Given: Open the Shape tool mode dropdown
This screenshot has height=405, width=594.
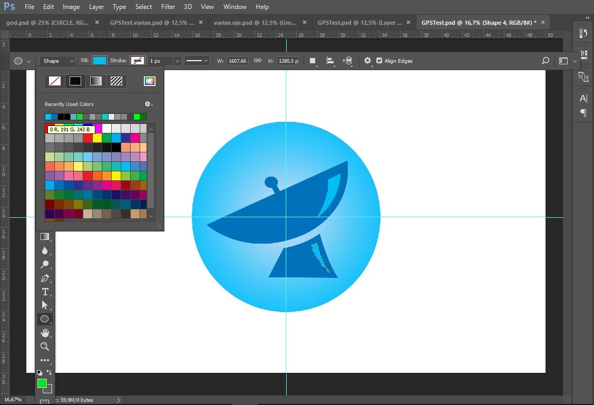Looking at the screenshot, I should click(x=58, y=61).
